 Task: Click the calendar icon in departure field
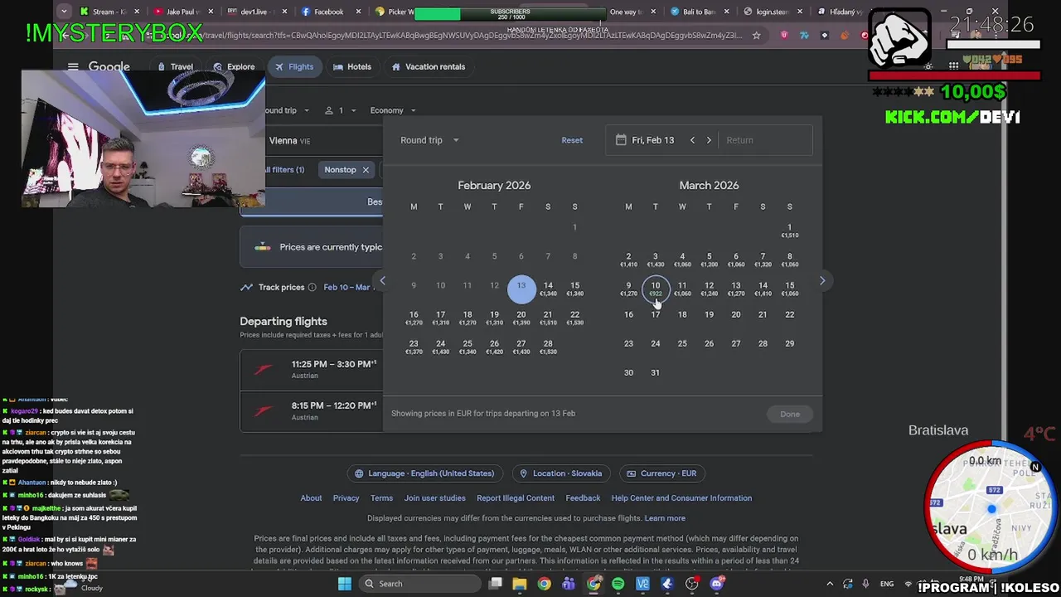[x=621, y=140]
